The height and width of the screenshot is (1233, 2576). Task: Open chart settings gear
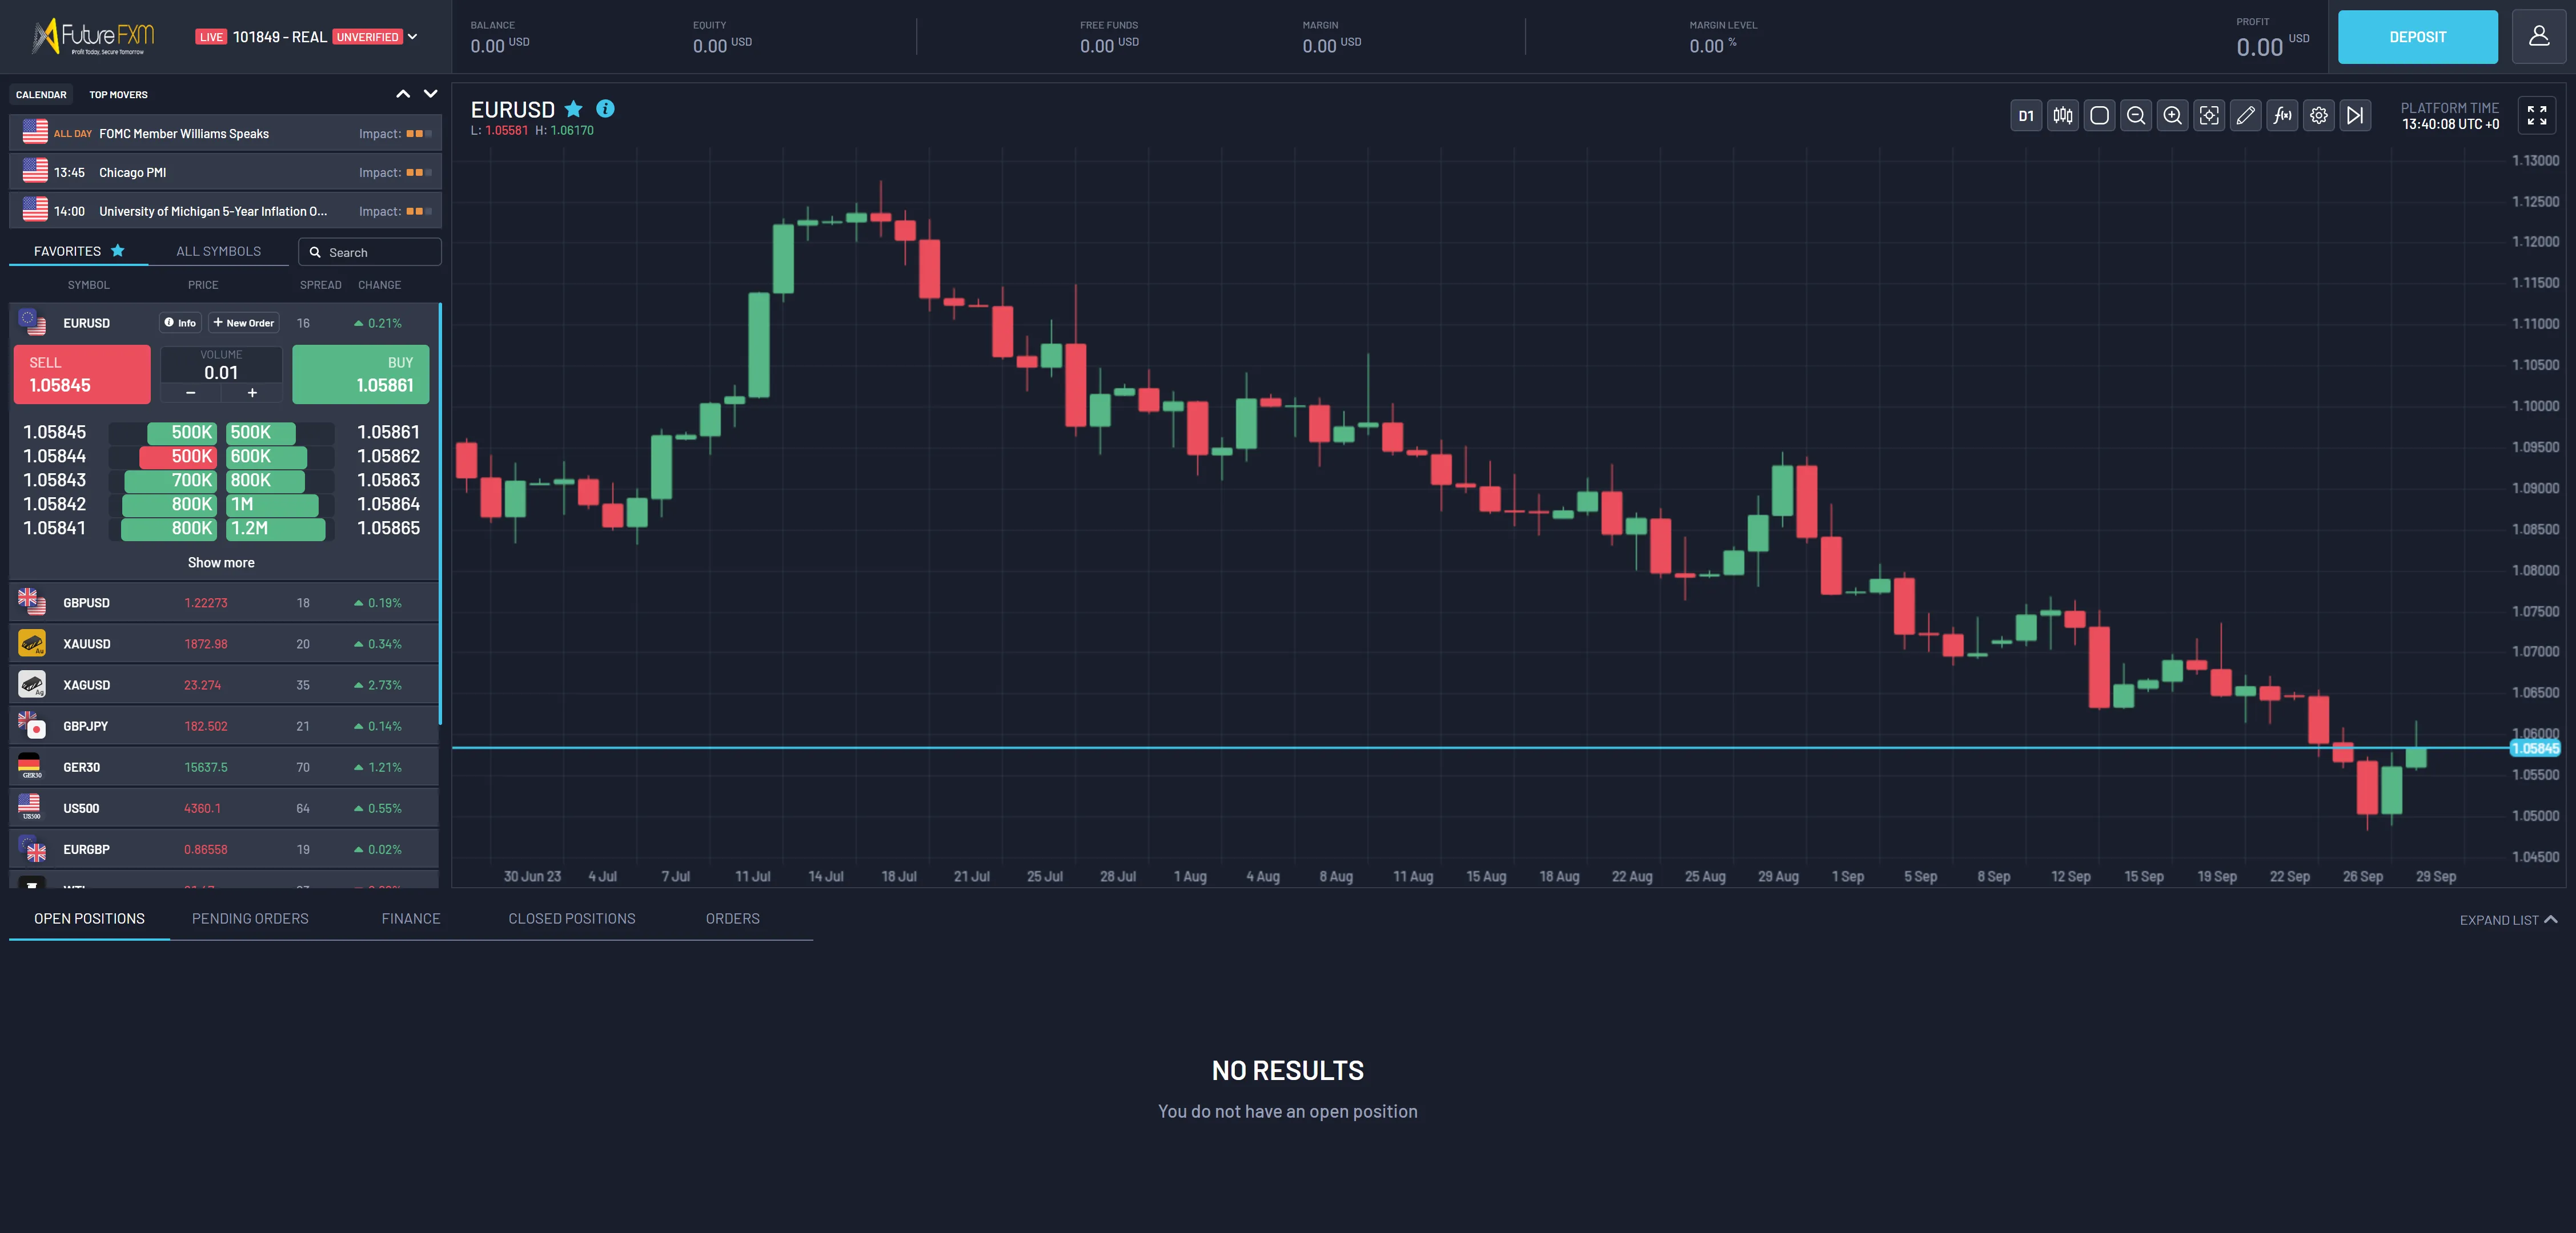2319,116
